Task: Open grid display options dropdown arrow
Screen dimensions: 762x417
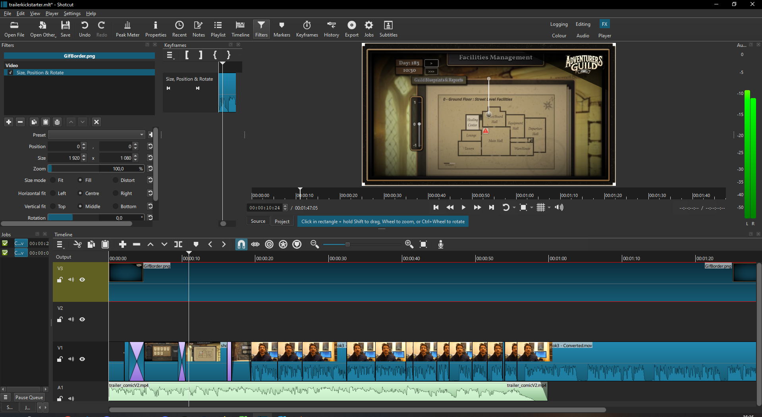Action: coord(550,207)
